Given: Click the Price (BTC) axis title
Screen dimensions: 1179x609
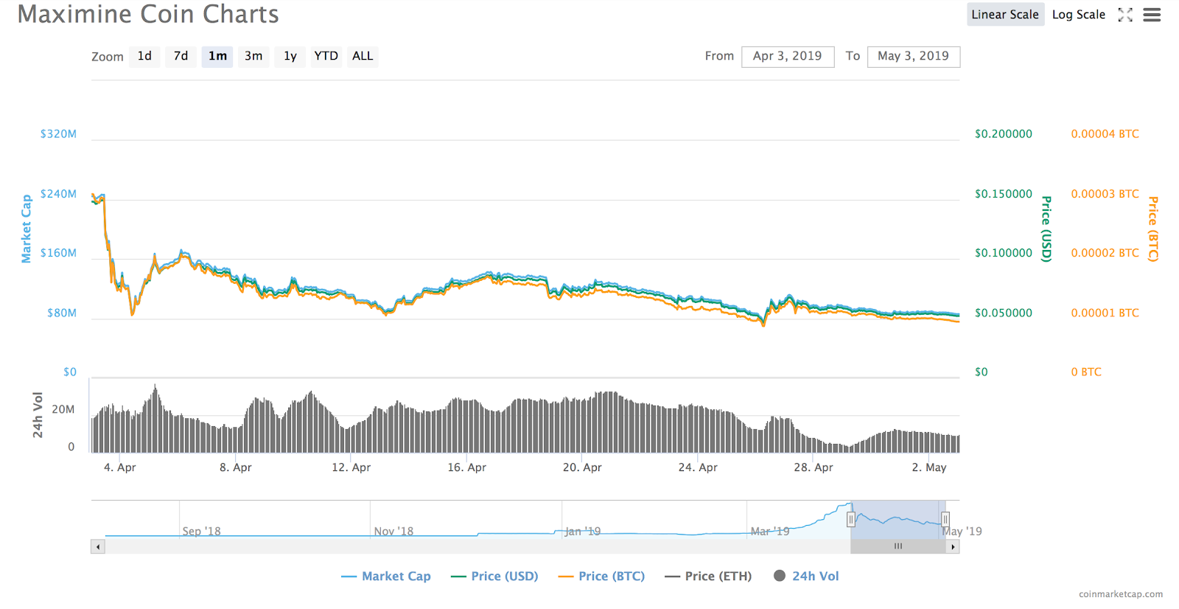Looking at the screenshot, I should tap(1153, 229).
